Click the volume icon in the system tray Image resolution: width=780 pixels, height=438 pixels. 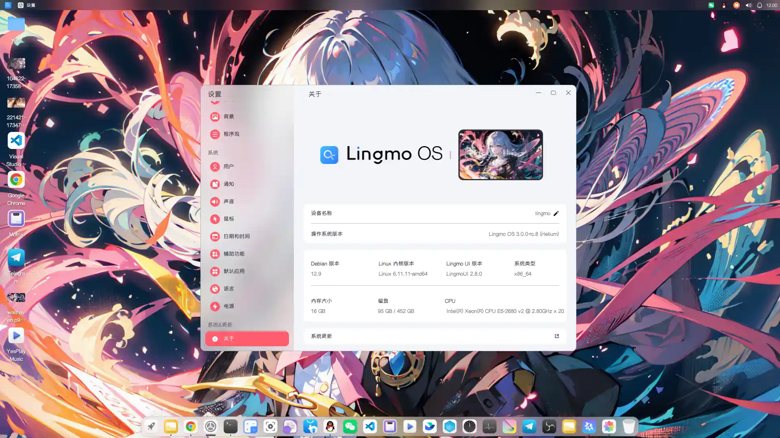point(748,5)
